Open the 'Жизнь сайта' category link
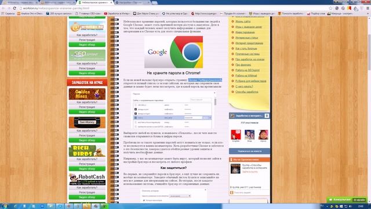This screenshot has height=209, width=371. click(x=243, y=21)
